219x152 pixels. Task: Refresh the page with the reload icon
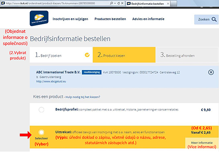(119, 3)
